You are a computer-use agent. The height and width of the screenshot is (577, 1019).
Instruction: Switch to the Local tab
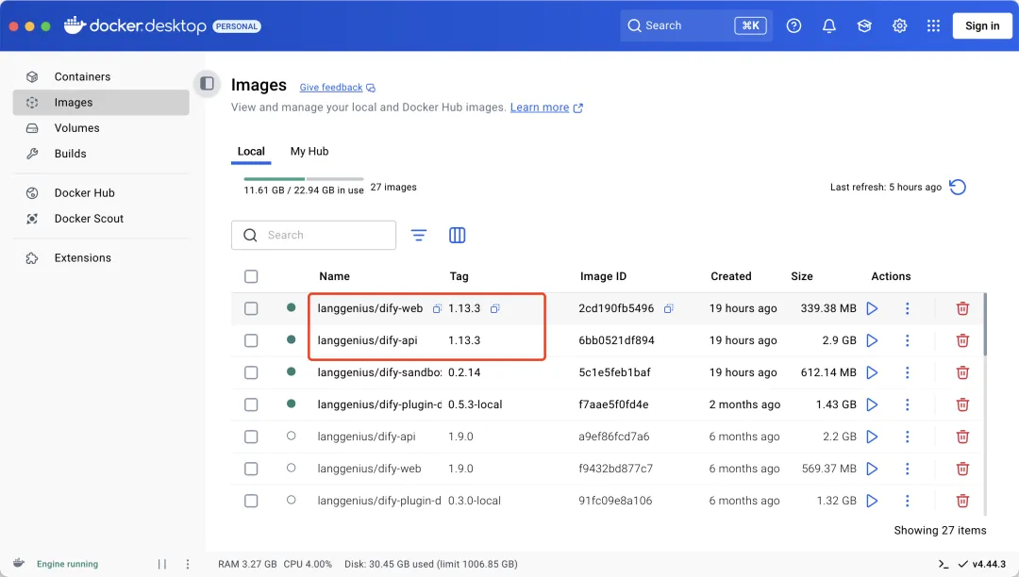click(251, 151)
